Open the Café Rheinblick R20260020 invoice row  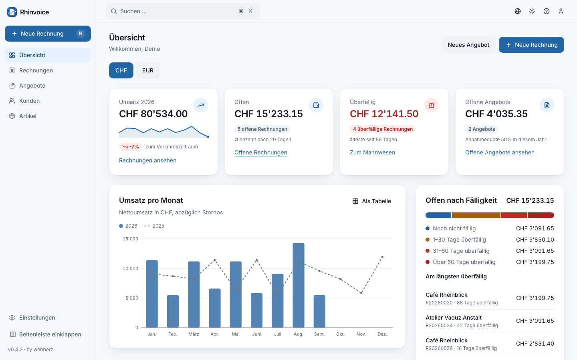pyautogui.click(x=490, y=298)
